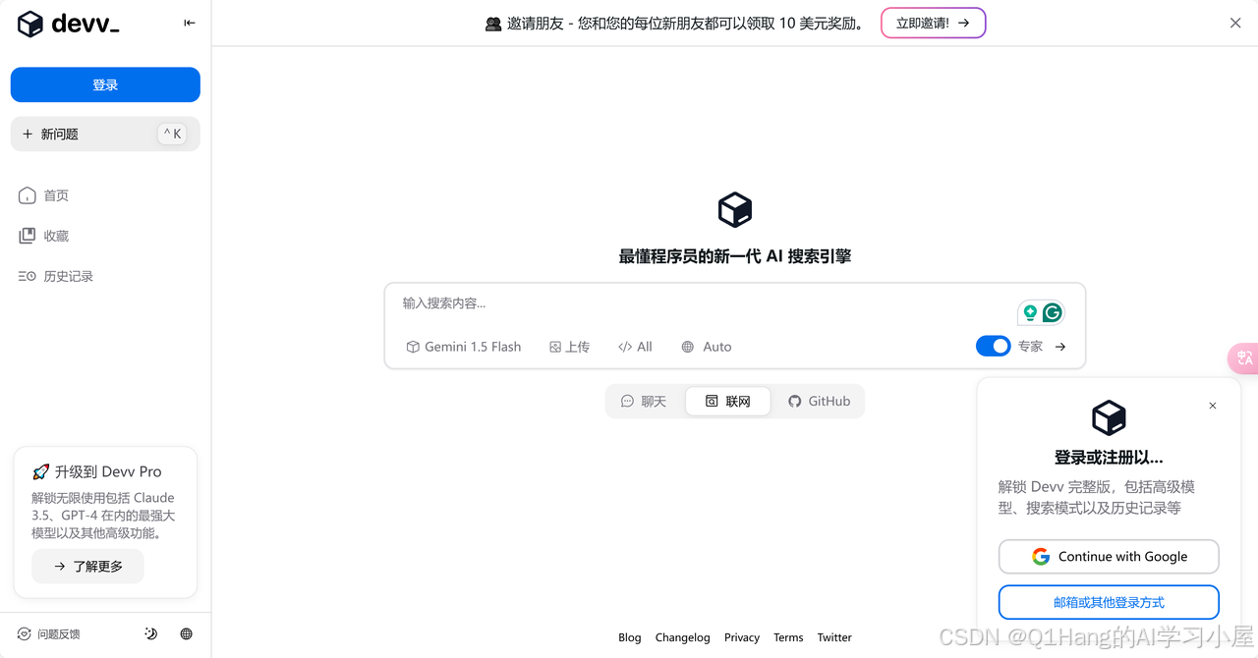
Task: Open the Auto language dropdown
Action: (707, 347)
